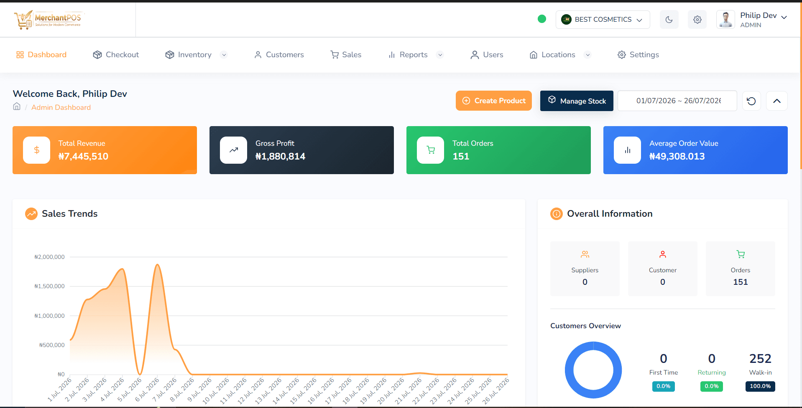Click the Total Orders cart icon

[431, 150]
